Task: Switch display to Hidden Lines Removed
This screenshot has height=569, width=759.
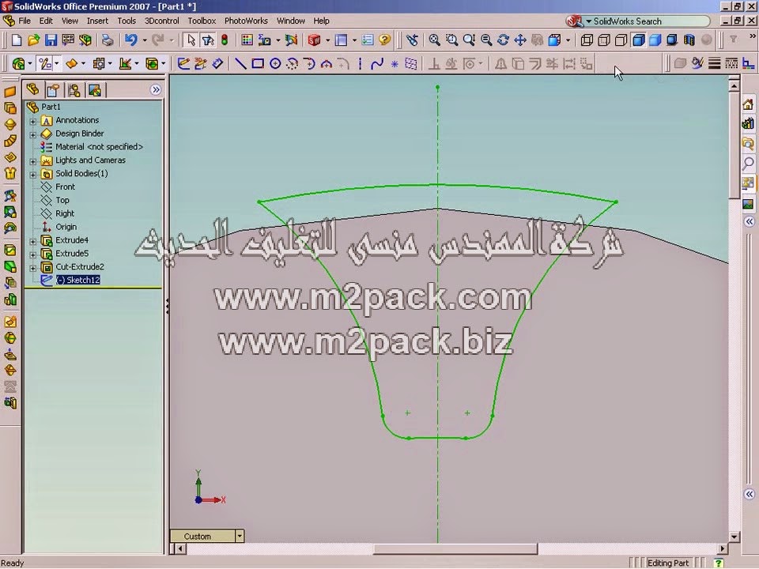Action: coord(621,40)
